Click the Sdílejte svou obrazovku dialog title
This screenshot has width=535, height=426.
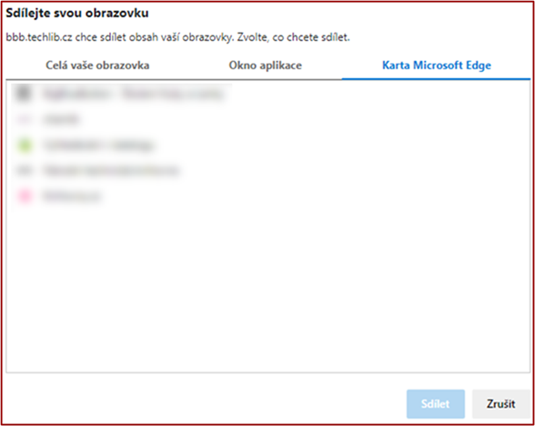[77, 13]
